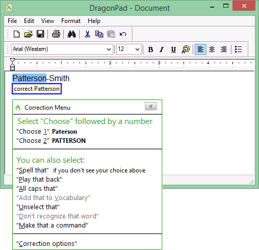Undo the last action with arrow icon
Screen dimensions: 259x250
click(x=123, y=34)
